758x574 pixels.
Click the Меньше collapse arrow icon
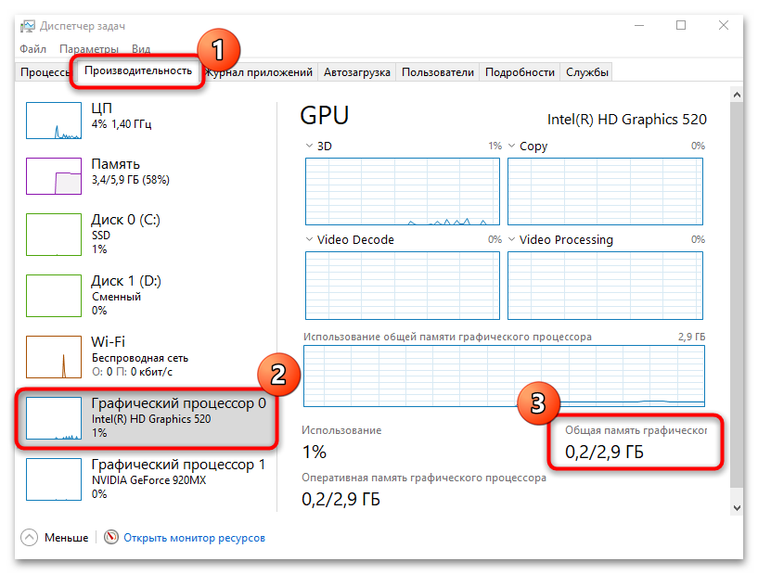point(29,537)
